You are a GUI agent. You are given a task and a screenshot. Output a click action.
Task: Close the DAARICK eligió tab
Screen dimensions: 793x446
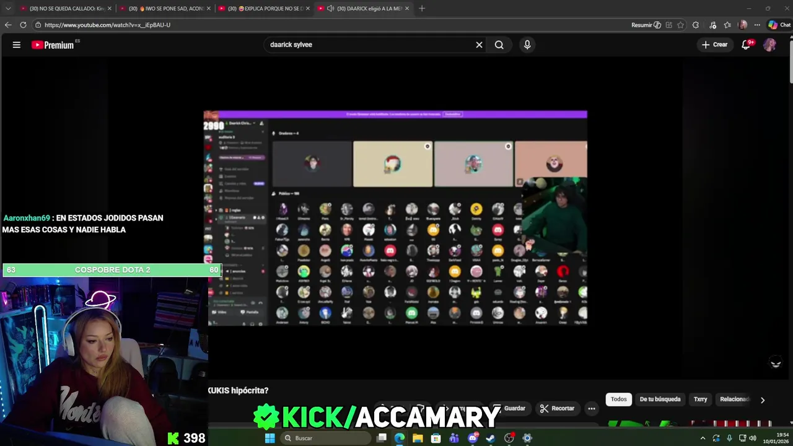tap(407, 9)
